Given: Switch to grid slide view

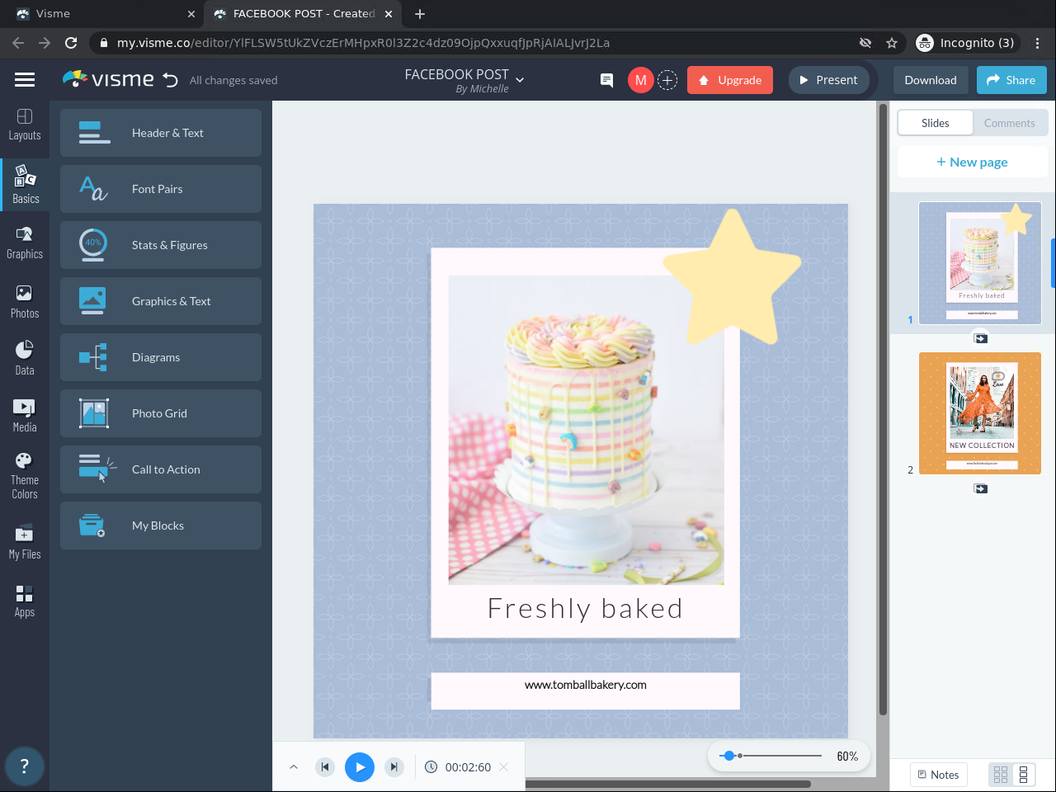Looking at the screenshot, I should coord(1001,775).
